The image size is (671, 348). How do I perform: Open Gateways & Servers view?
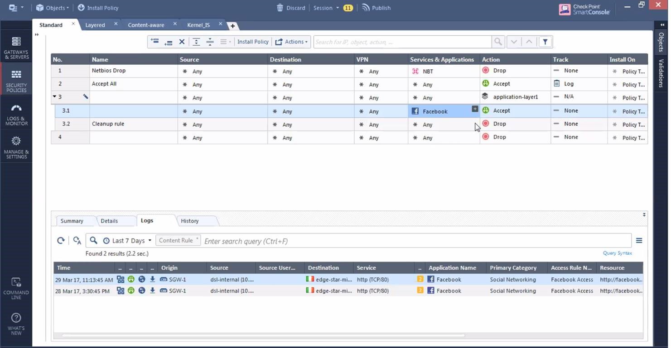[16, 48]
